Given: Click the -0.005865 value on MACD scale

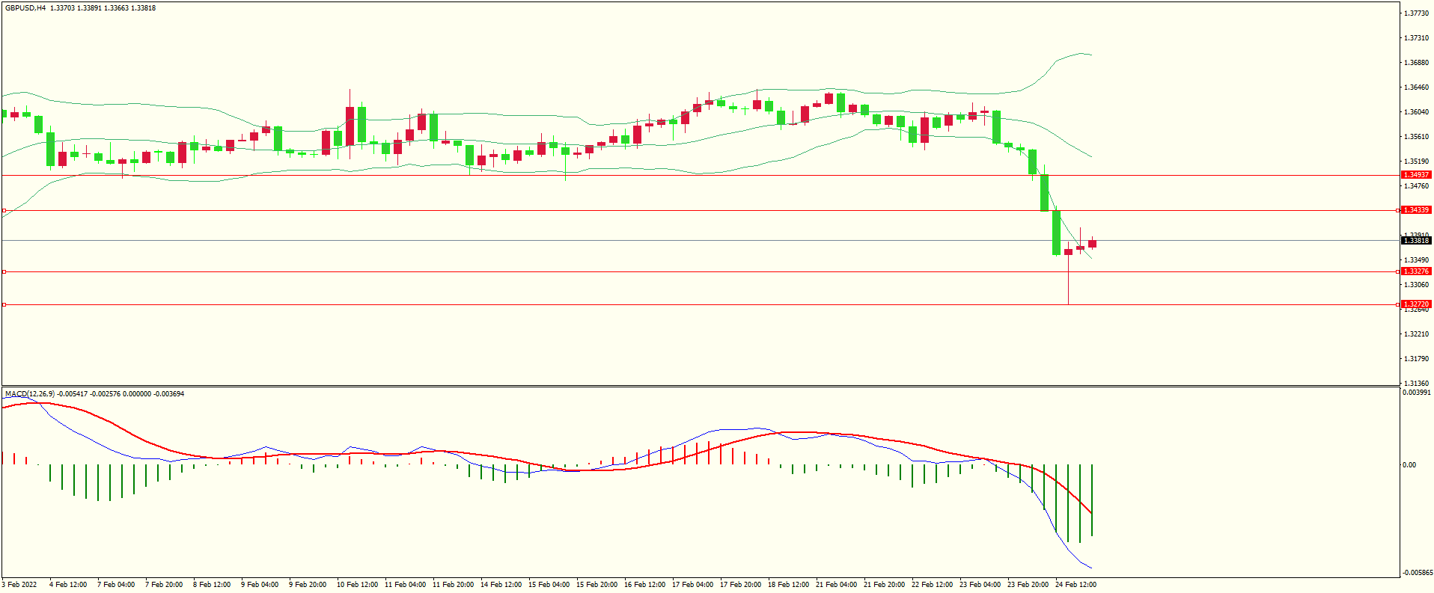Looking at the screenshot, I should click(1417, 573).
